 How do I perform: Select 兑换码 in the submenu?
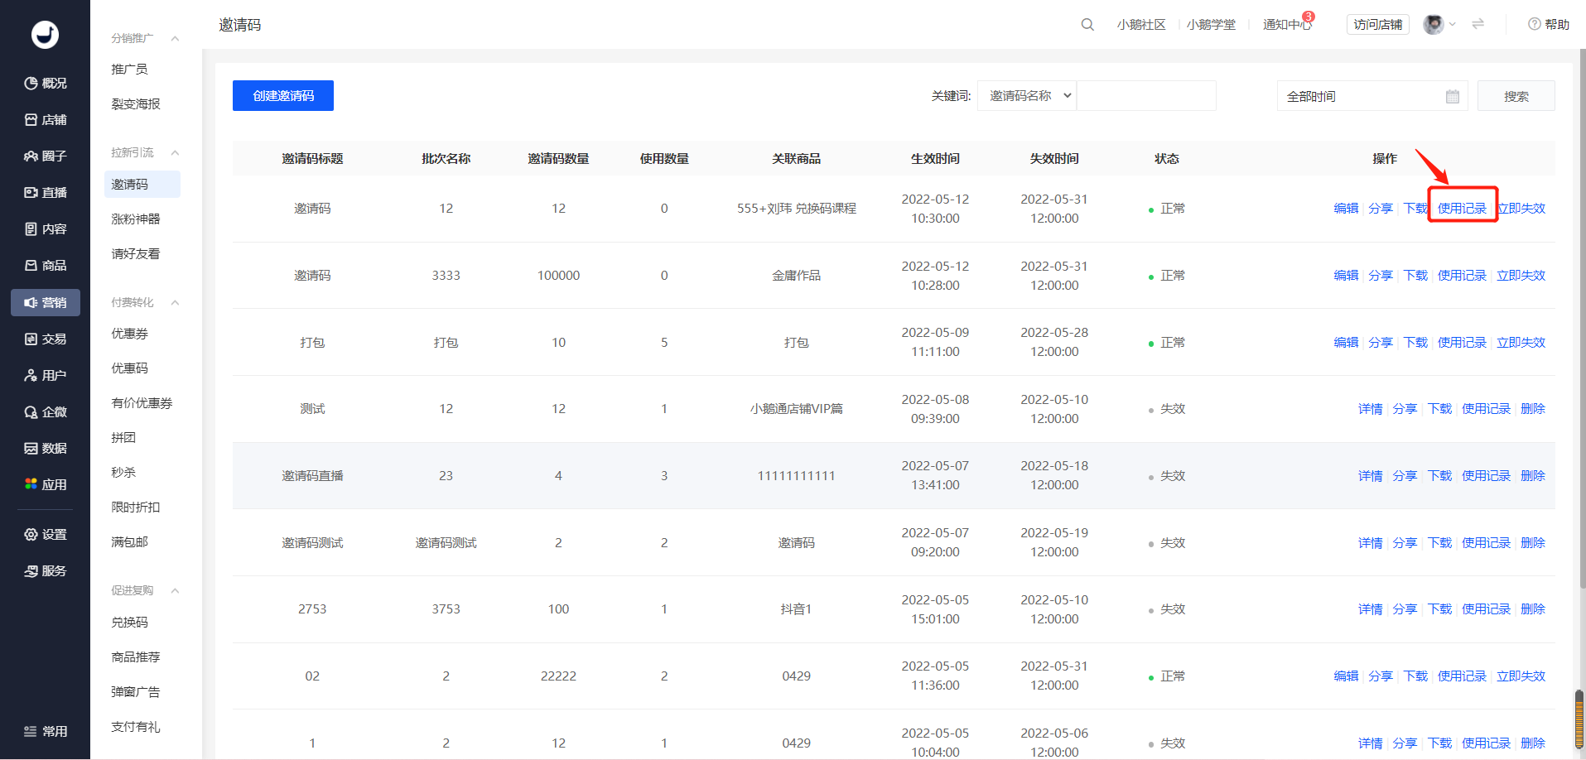pos(130,622)
